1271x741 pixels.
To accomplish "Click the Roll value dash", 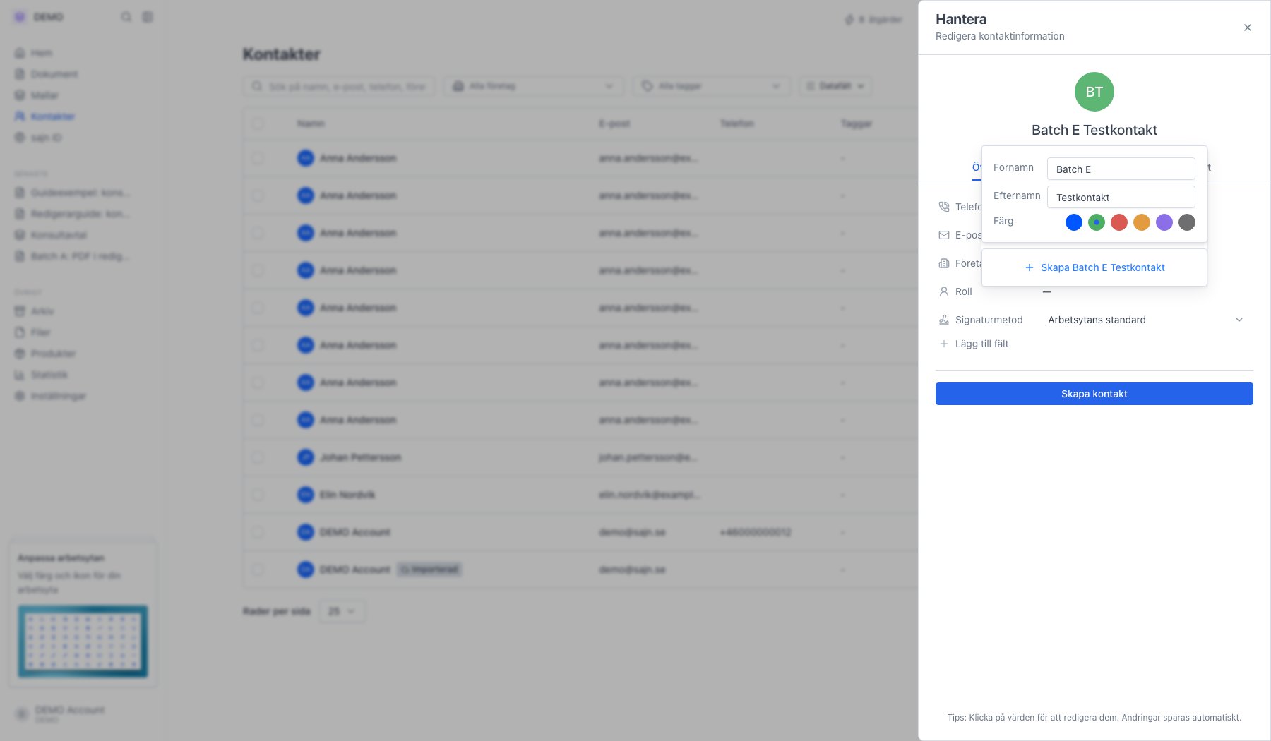I will click(x=1046, y=291).
